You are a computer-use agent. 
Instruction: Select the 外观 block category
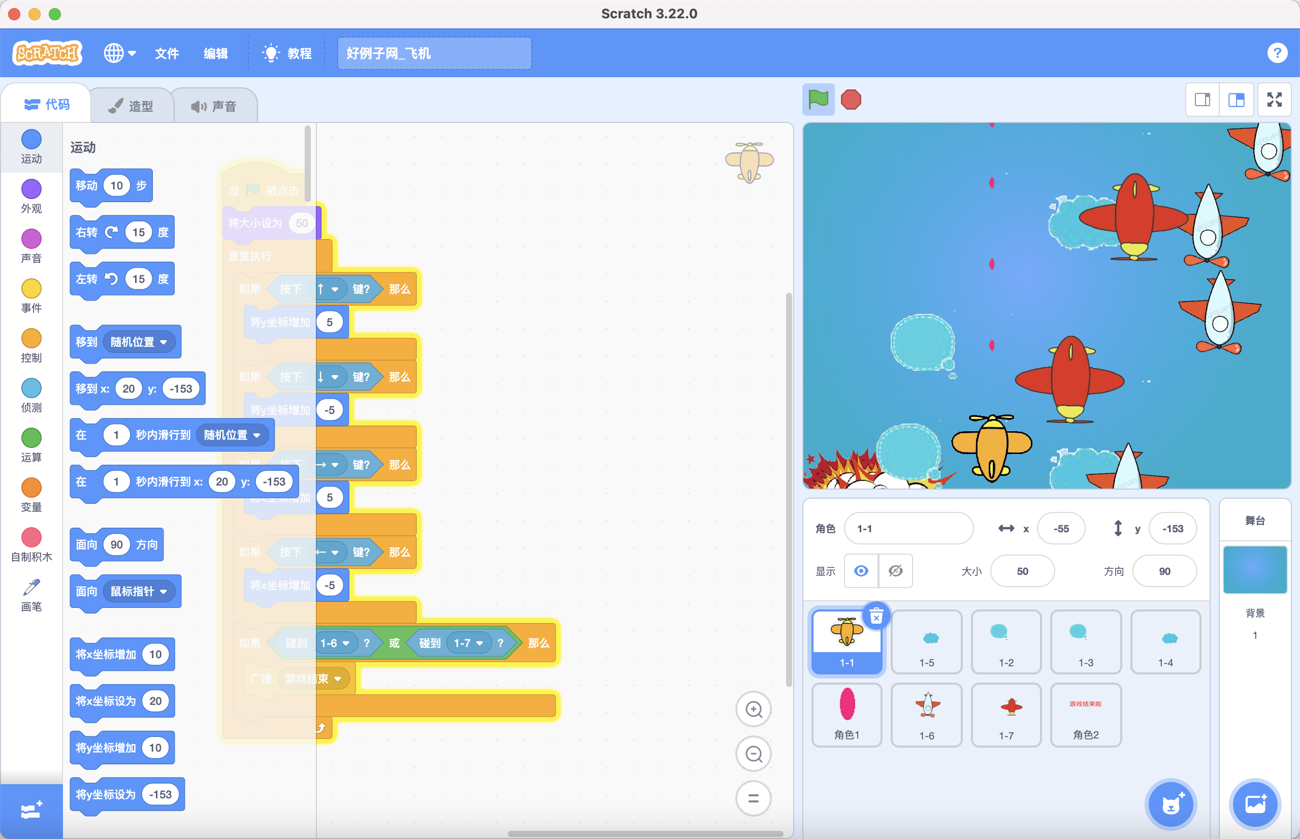point(31,196)
